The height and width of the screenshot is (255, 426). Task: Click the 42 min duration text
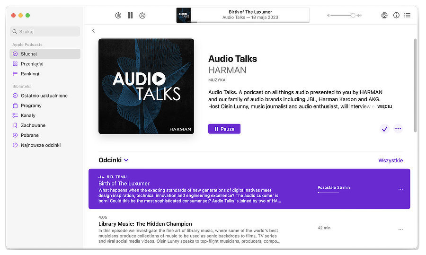coord(324,228)
